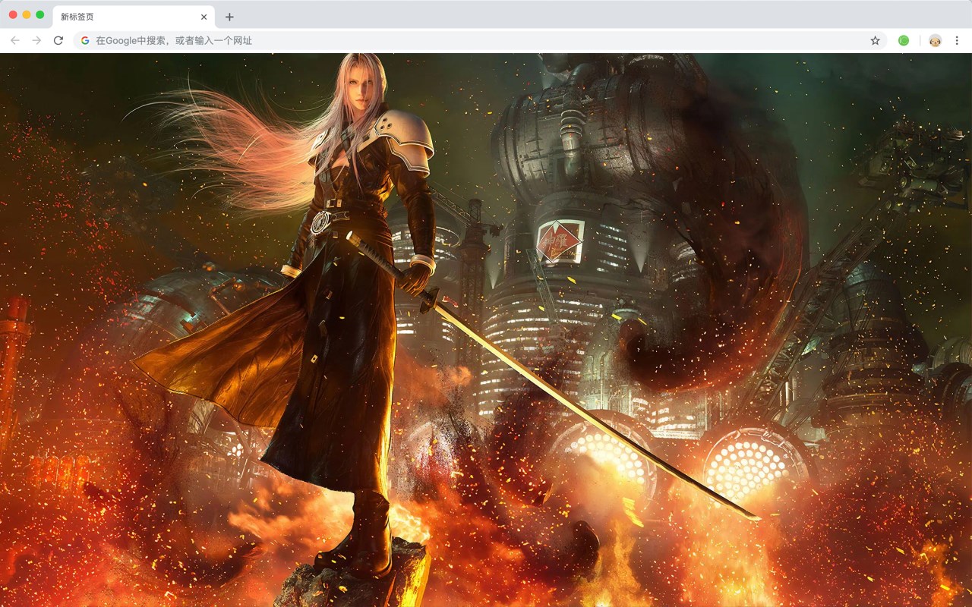Viewport: 972px width, 607px height.
Task: Minimize the window with the yellow button
Action: coord(27,15)
